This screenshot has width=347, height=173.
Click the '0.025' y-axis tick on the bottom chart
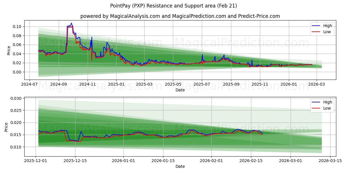click(16, 110)
